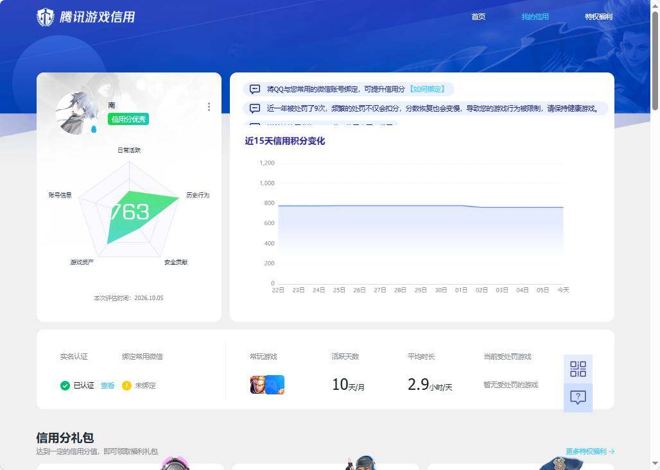
Task: Go to the 特权福利 navigation tab
Action: tap(598, 17)
